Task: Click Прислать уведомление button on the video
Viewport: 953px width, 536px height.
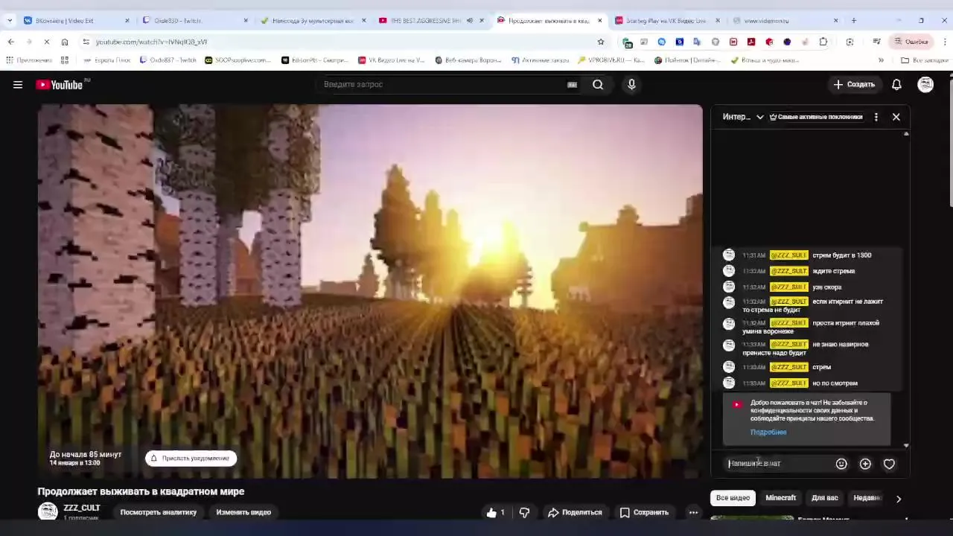Action: (x=191, y=459)
